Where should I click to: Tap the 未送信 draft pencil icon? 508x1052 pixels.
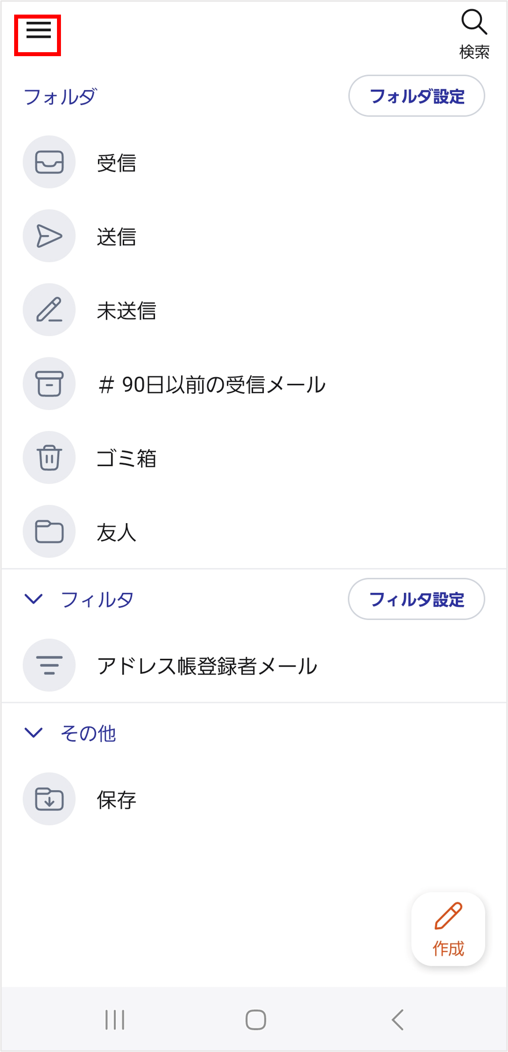tap(49, 310)
